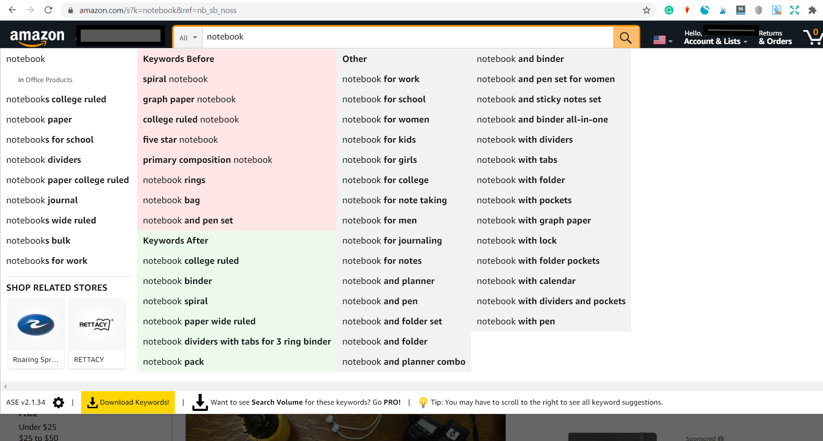Screen dimensions: 823x441
Task: Click the Search Volume download icon
Action: 200,402
